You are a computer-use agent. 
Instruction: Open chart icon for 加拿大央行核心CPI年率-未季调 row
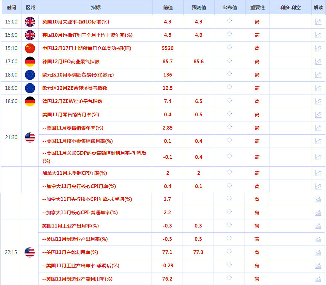(318, 200)
